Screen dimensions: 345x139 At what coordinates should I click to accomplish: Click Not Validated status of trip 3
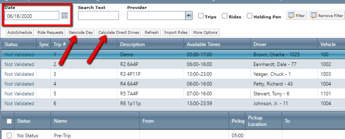19,74
